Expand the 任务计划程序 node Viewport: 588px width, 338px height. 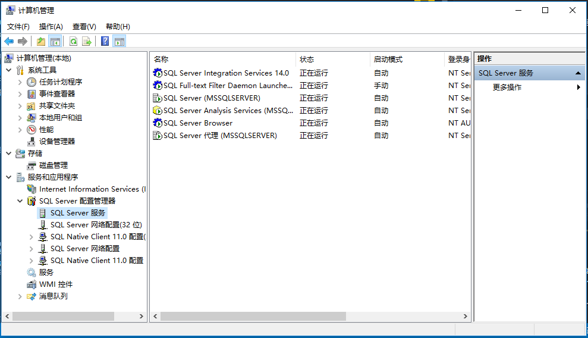[20, 82]
